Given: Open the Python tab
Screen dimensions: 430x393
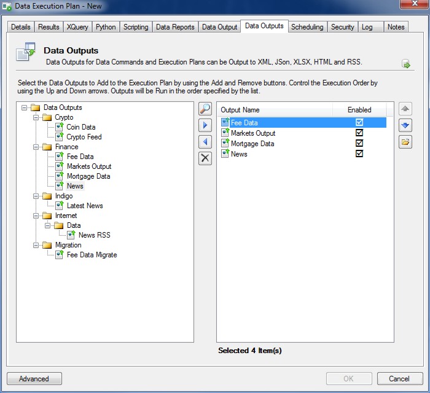Looking at the screenshot, I should (106, 27).
